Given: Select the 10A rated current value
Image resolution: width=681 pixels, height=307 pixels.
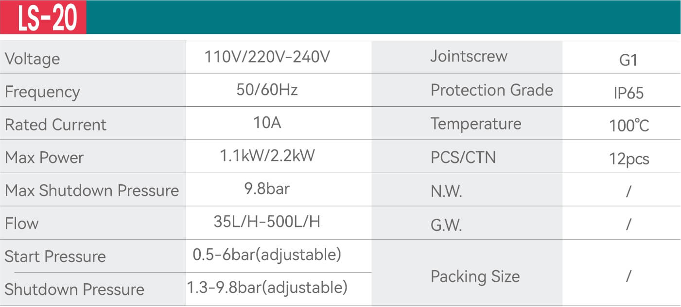Looking at the screenshot, I should point(267,123).
